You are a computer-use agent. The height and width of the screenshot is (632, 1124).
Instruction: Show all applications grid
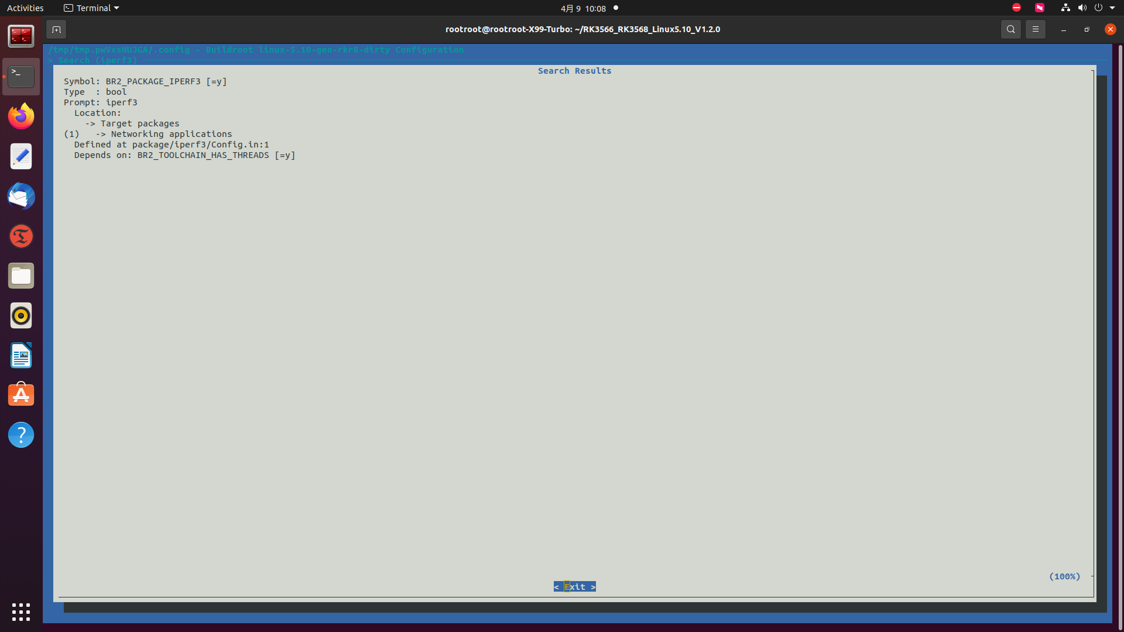(x=21, y=612)
